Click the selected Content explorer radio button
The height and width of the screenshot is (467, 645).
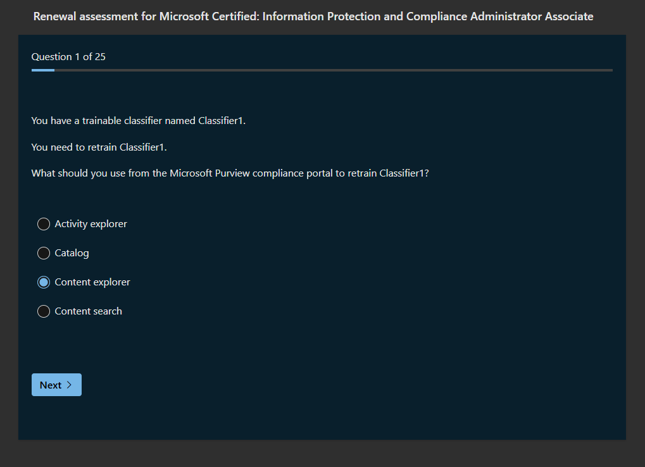point(44,282)
